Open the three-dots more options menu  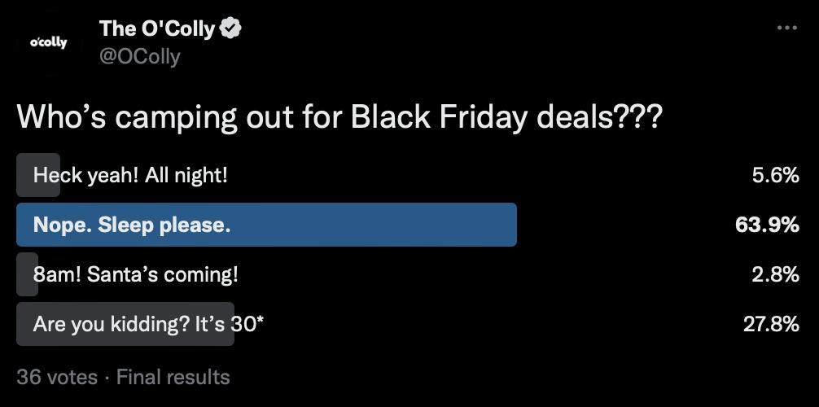click(786, 28)
